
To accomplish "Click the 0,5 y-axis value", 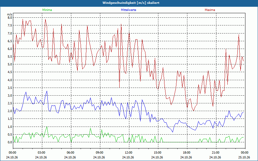I will tap(10, 135).
